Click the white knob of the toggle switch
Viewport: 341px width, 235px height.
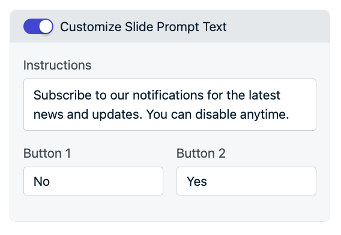[x=46, y=26]
